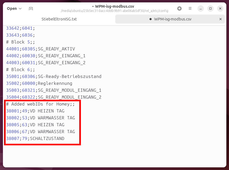The image size is (229, 170).
Task: Switch to the StiebelEltronISG.txt tab
Action: pos(59,19)
